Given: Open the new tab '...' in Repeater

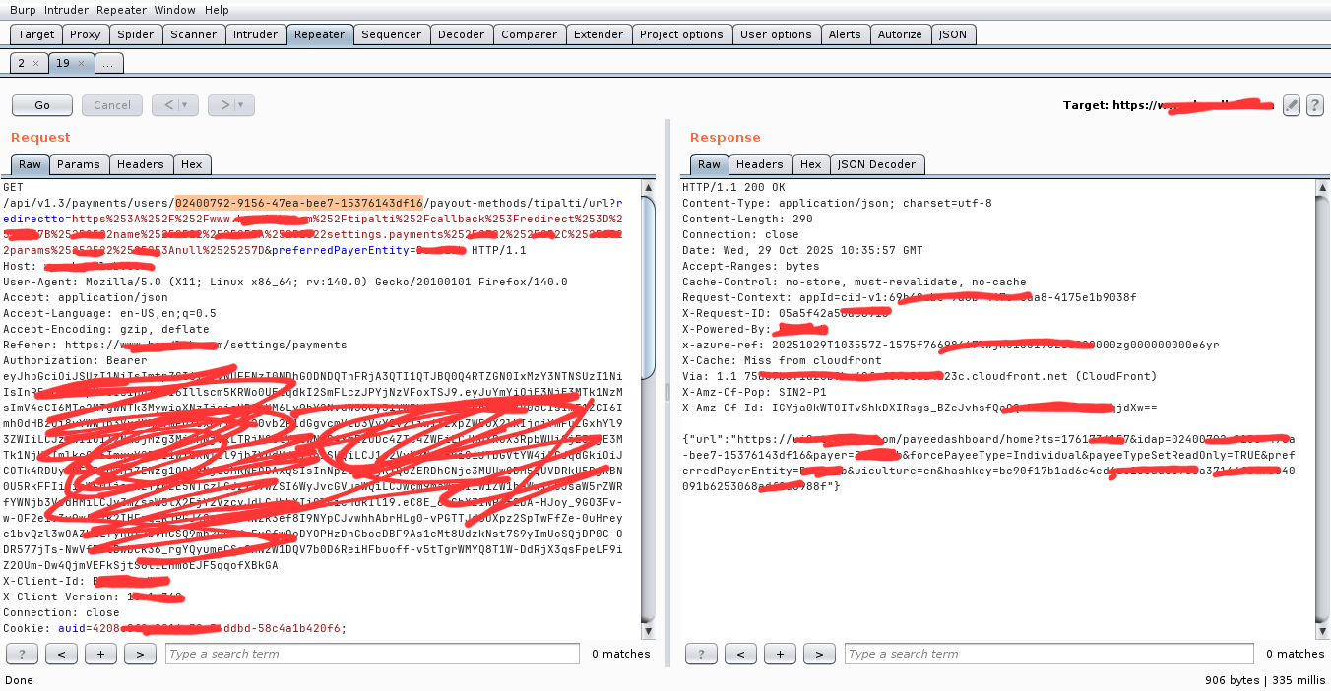Looking at the screenshot, I should [109, 63].
